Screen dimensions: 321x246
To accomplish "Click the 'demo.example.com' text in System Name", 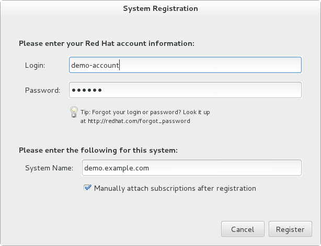I will point(117,168).
